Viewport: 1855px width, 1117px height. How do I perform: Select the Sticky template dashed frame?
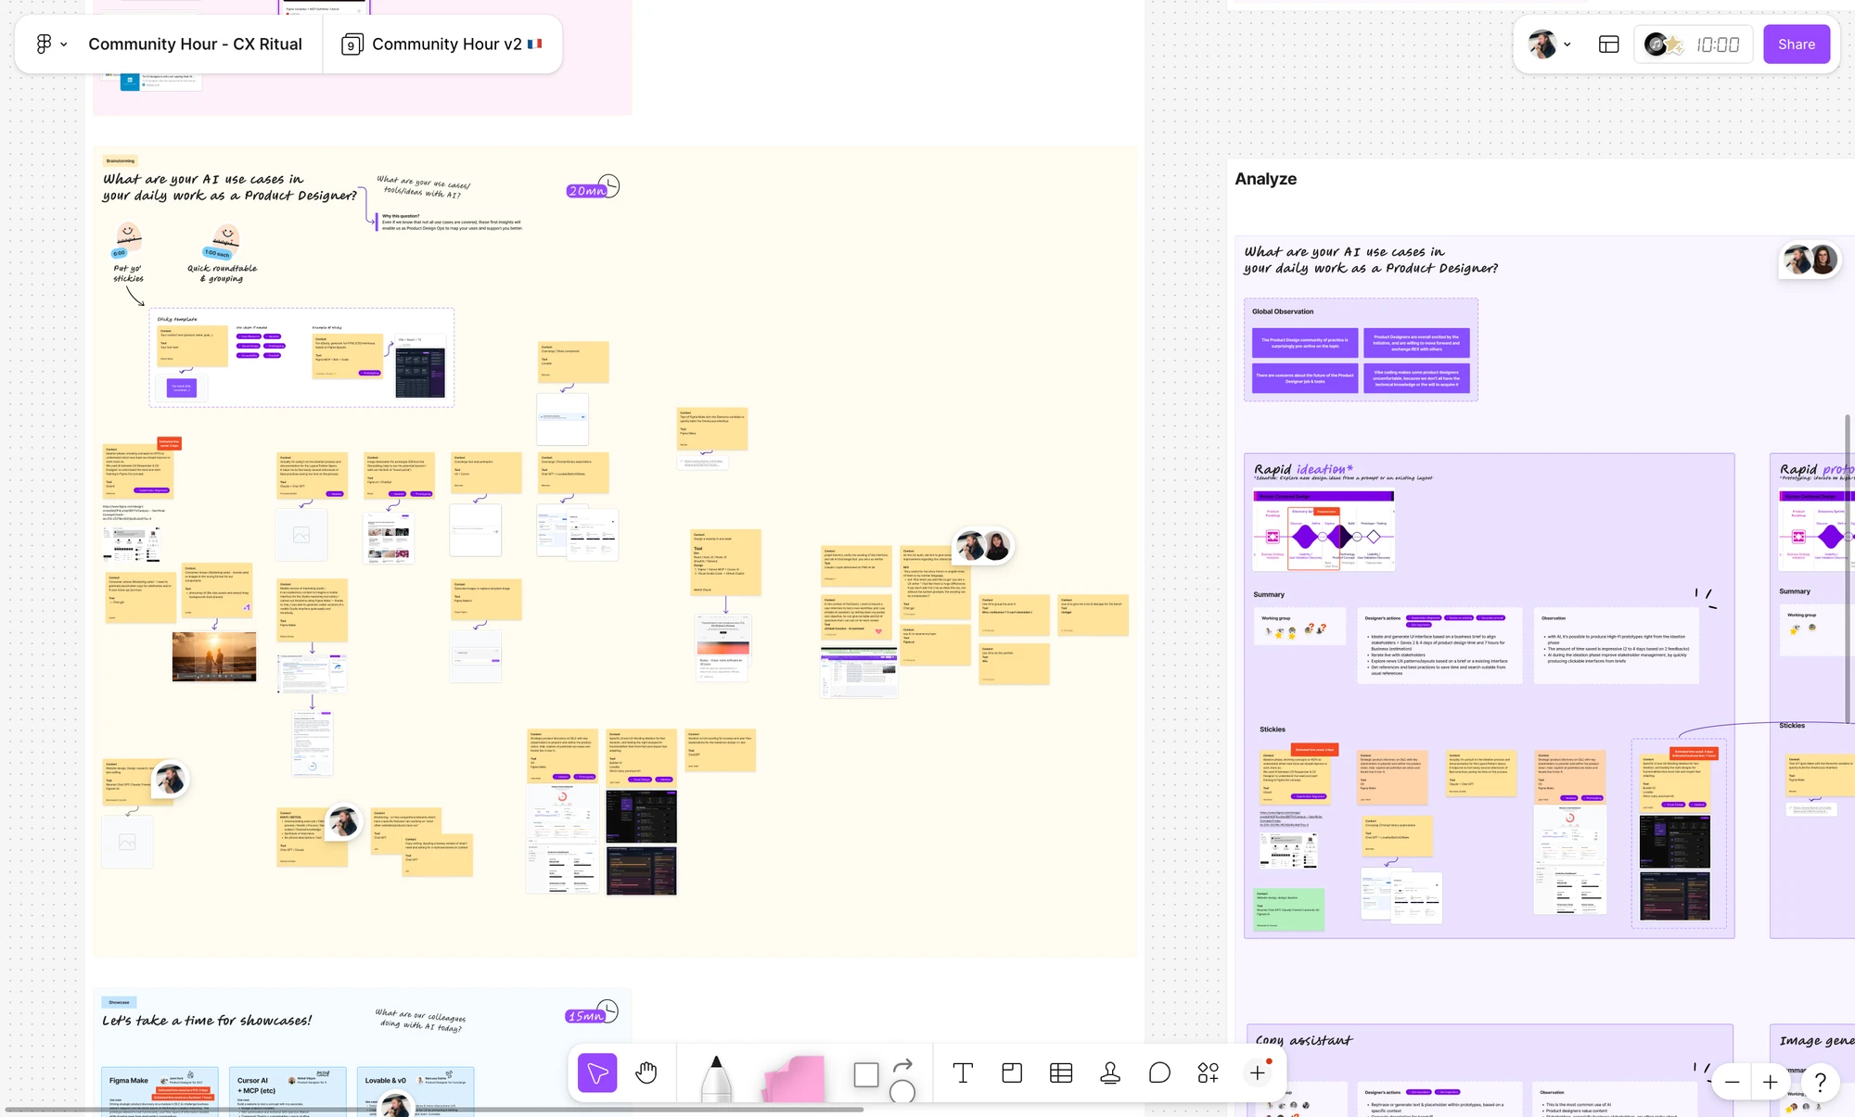pos(302,358)
